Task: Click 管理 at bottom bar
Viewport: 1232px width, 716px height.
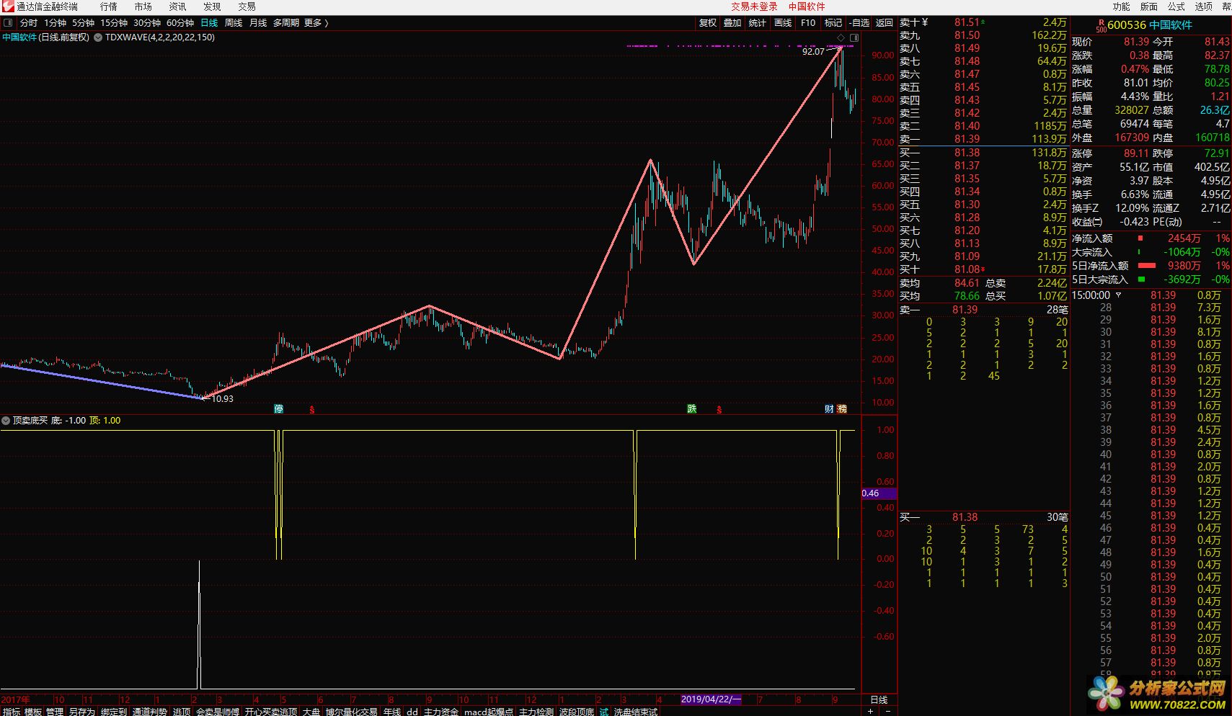Action: (x=55, y=712)
